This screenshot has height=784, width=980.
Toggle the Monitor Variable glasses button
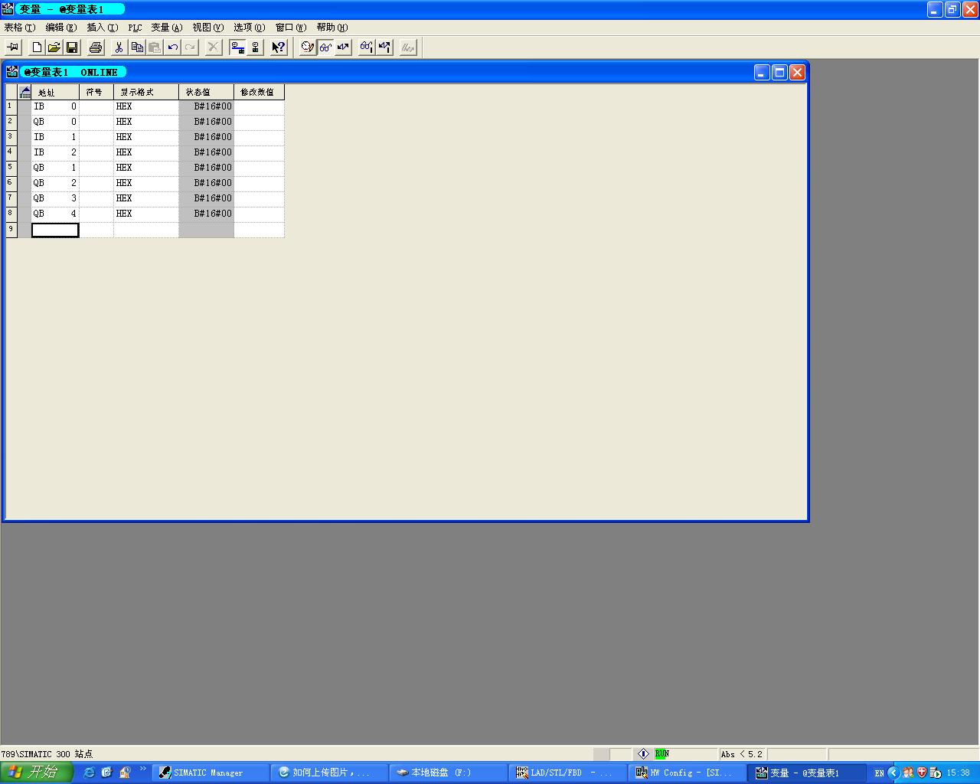326,47
